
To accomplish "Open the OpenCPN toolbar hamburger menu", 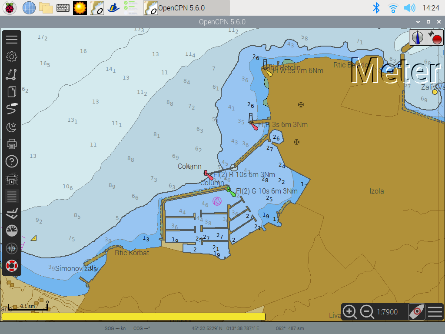I will [x=12, y=39].
